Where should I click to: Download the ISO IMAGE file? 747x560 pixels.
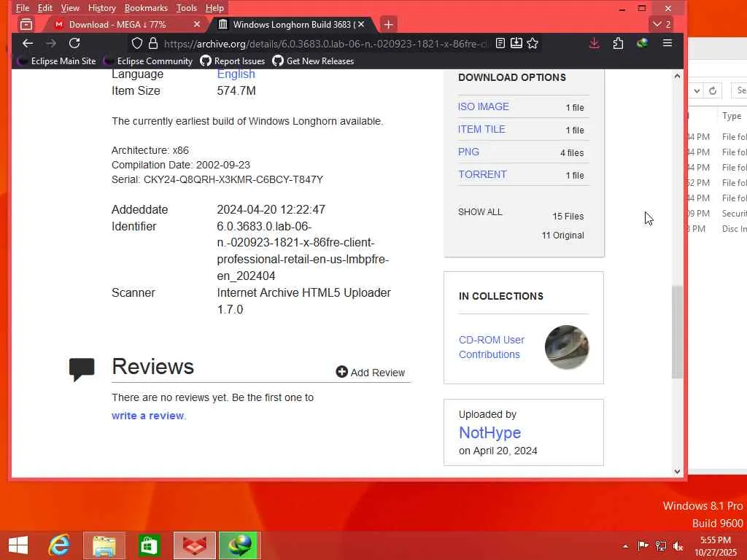(x=483, y=106)
